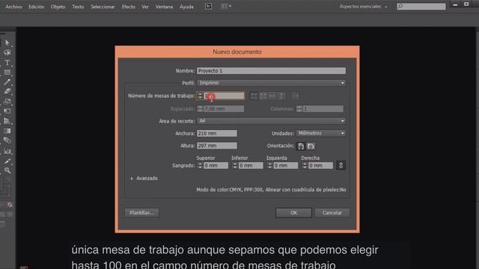479x269 pixels.
Task: Open the Ayuda menu
Action: coord(186,7)
